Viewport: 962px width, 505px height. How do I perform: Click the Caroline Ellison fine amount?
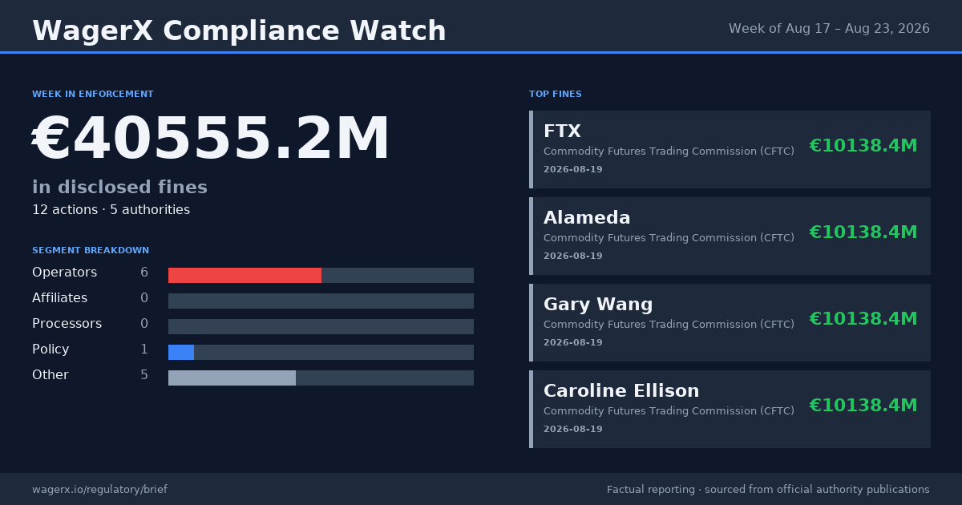click(863, 406)
